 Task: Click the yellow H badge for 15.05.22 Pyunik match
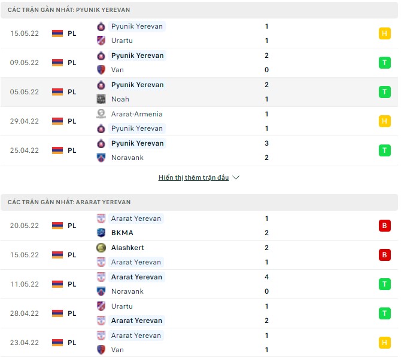(384, 33)
